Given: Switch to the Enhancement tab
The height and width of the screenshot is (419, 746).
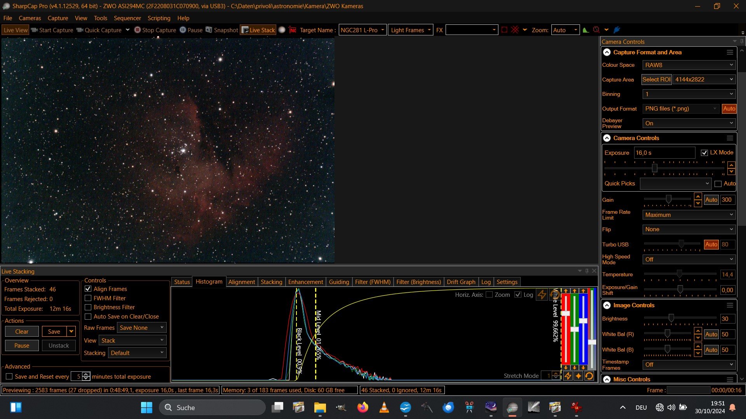Looking at the screenshot, I should coord(305,282).
